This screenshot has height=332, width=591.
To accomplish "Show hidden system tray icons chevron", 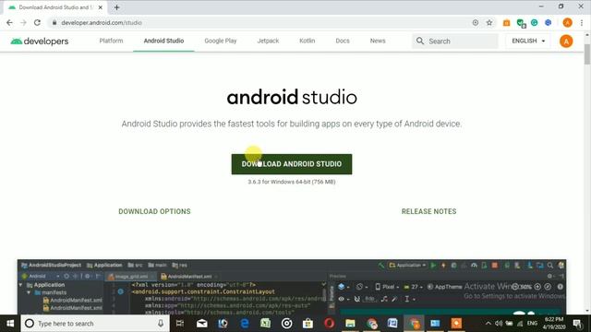I will [488, 324].
